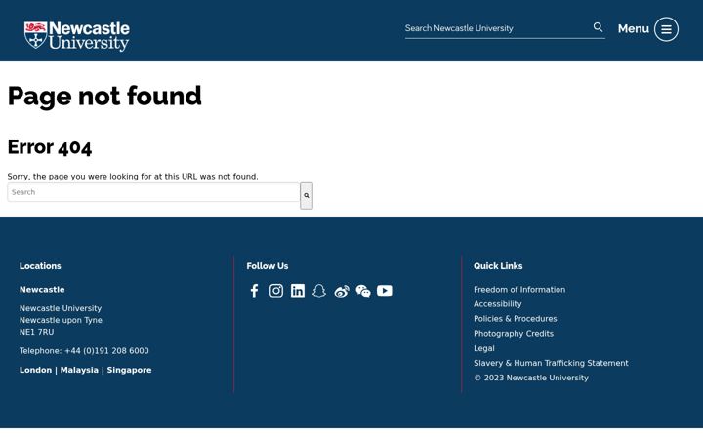Open the Legal quick link
The width and height of the screenshot is (703, 439).
(x=483, y=348)
